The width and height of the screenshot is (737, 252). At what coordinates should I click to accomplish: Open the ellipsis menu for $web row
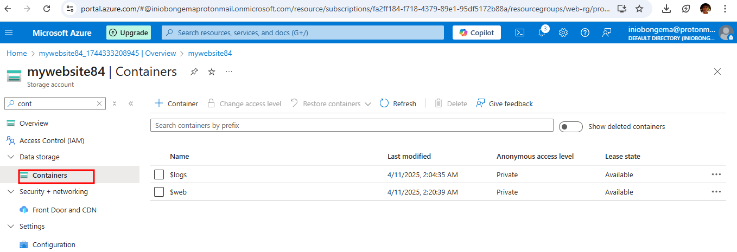coord(716,192)
